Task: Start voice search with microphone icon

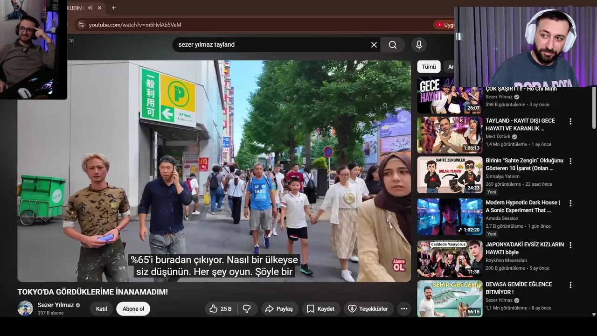Action: click(x=419, y=45)
